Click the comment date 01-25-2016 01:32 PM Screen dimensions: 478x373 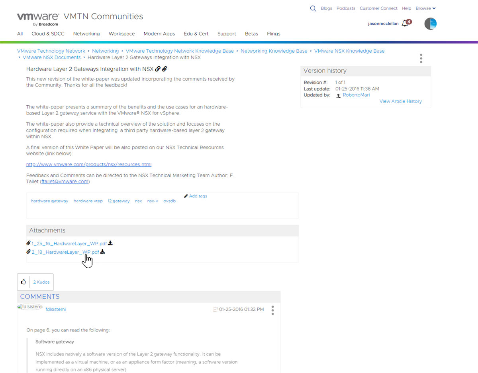click(x=241, y=309)
